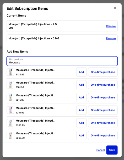Screen dimensions: 124x160
Task: Open the £269.99 Mounjaro product thumbnail
Action: [x=10, y=135]
